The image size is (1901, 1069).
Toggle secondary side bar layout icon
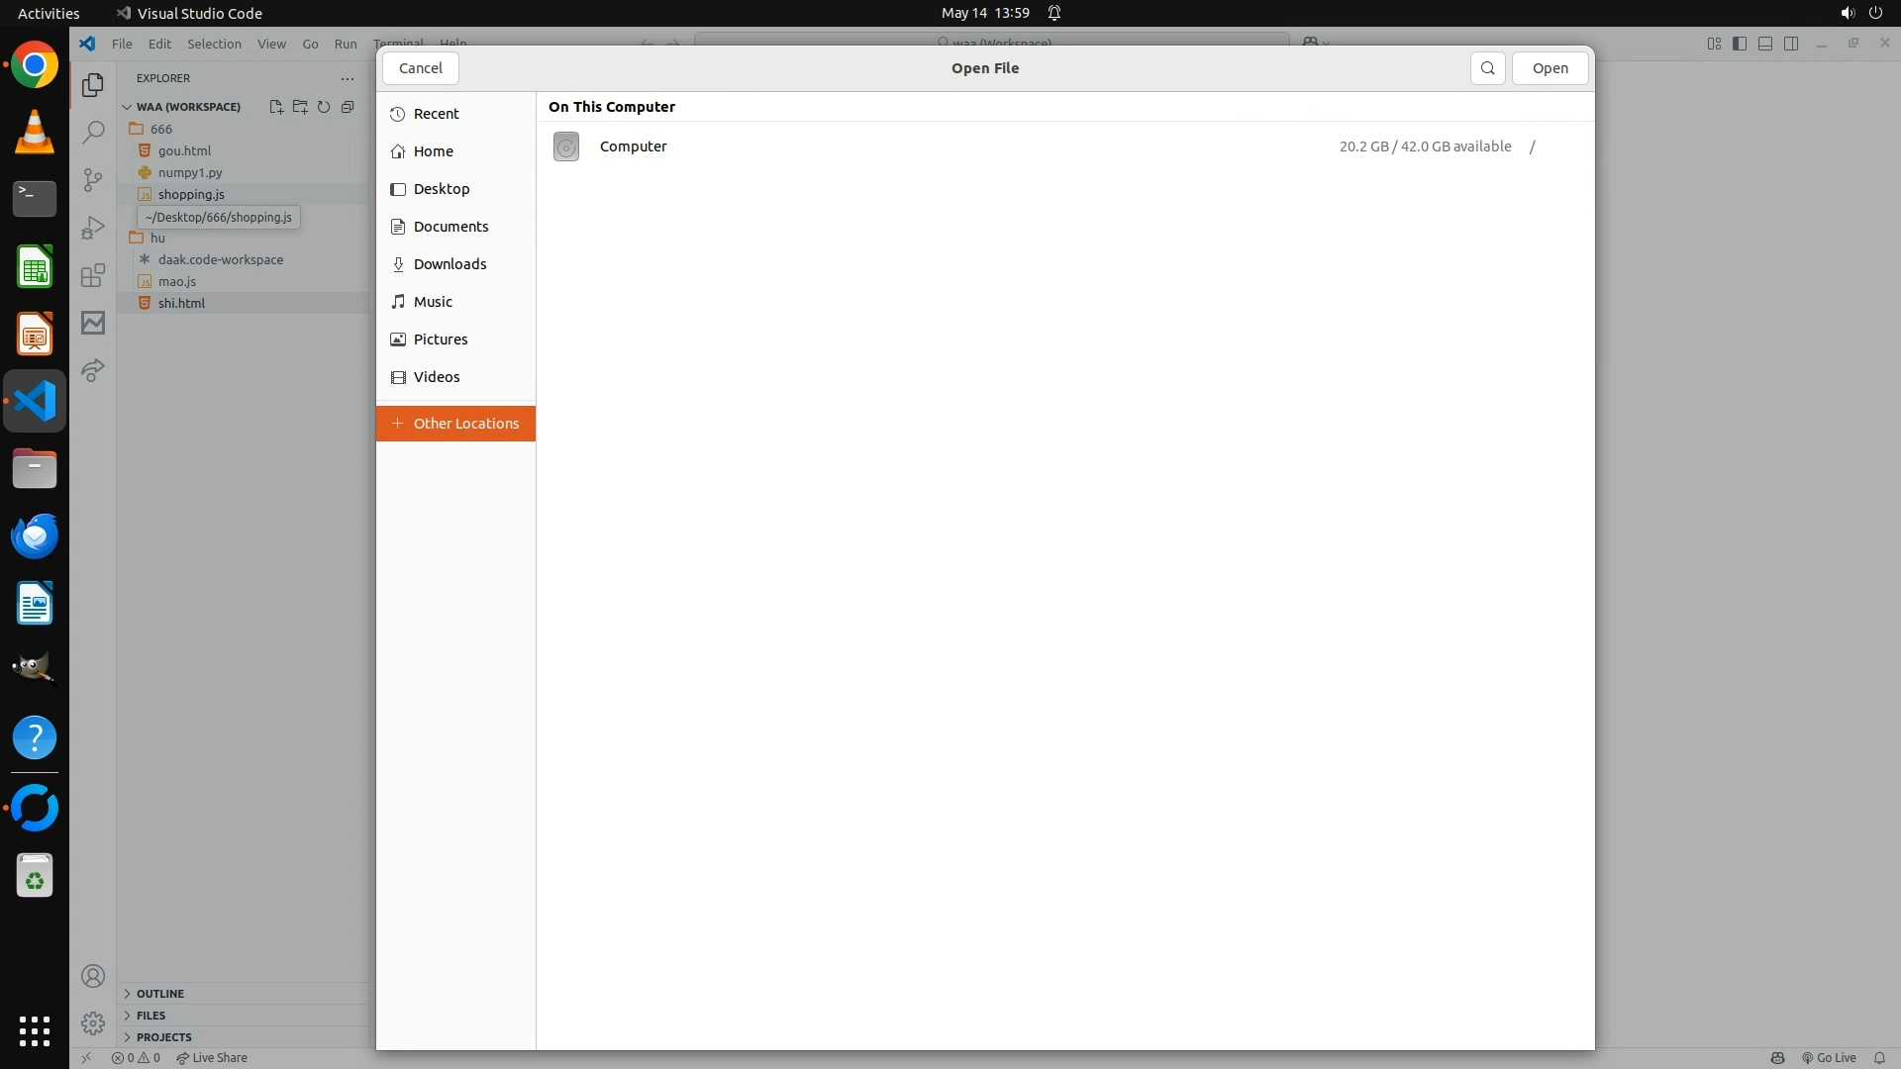[x=1791, y=44]
